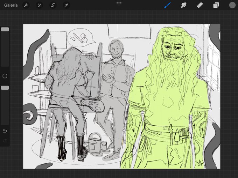Undo the last stroke with the undo arrow
This screenshot has height=178, width=238.
click(x=5, y=131)
